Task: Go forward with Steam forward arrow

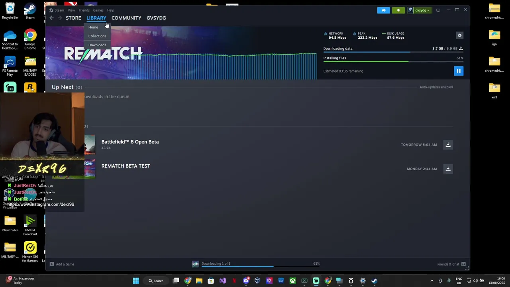Action: coord(60,18)
